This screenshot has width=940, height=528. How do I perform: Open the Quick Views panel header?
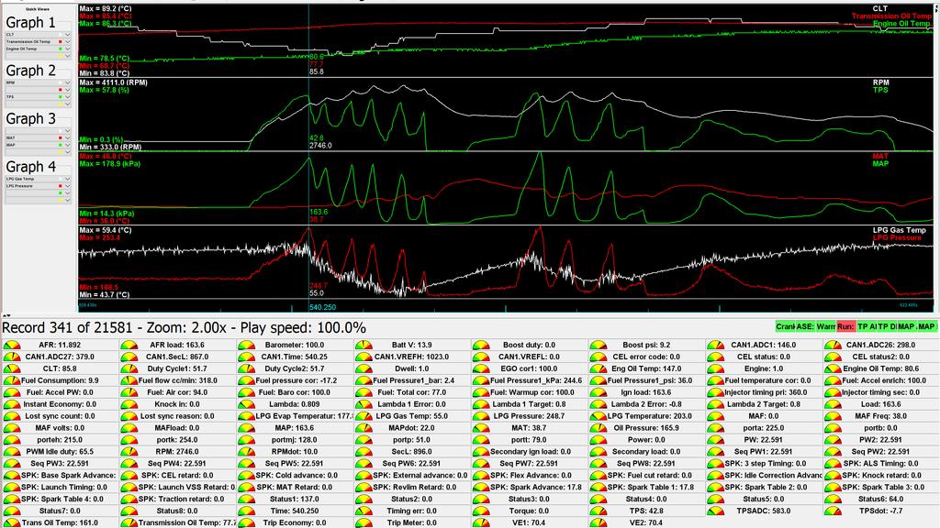[38, 9]
